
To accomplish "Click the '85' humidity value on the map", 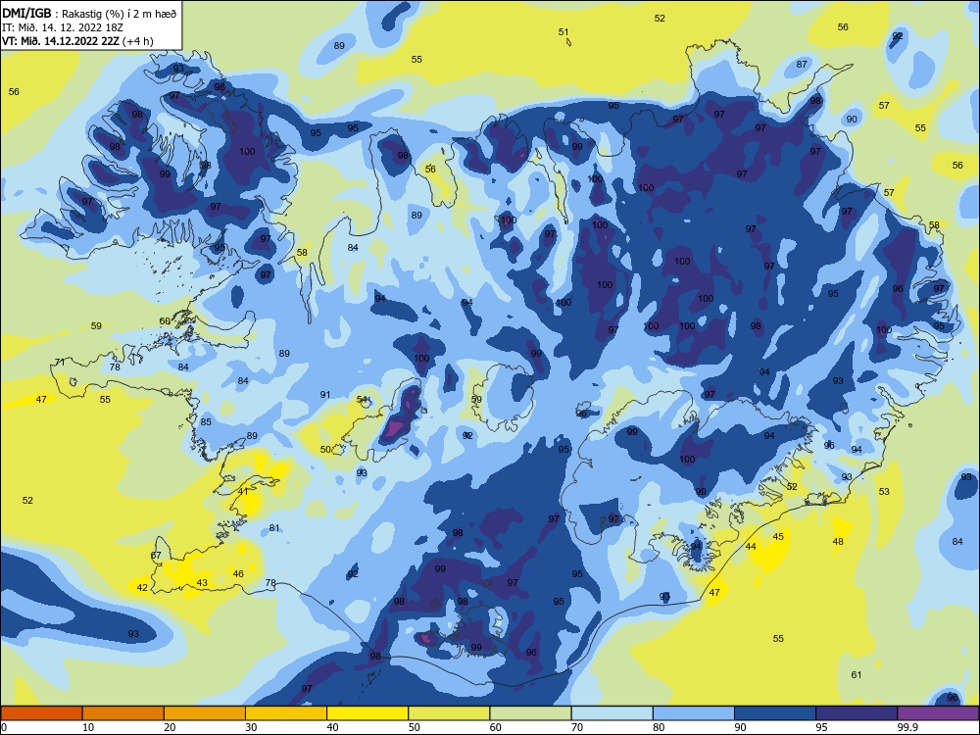I will coord(206,421).
